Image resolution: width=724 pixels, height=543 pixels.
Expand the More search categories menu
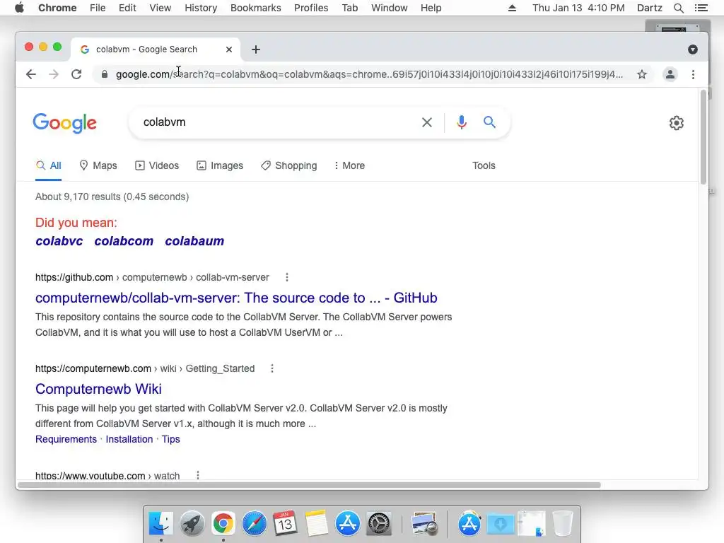tap(349, 165)
